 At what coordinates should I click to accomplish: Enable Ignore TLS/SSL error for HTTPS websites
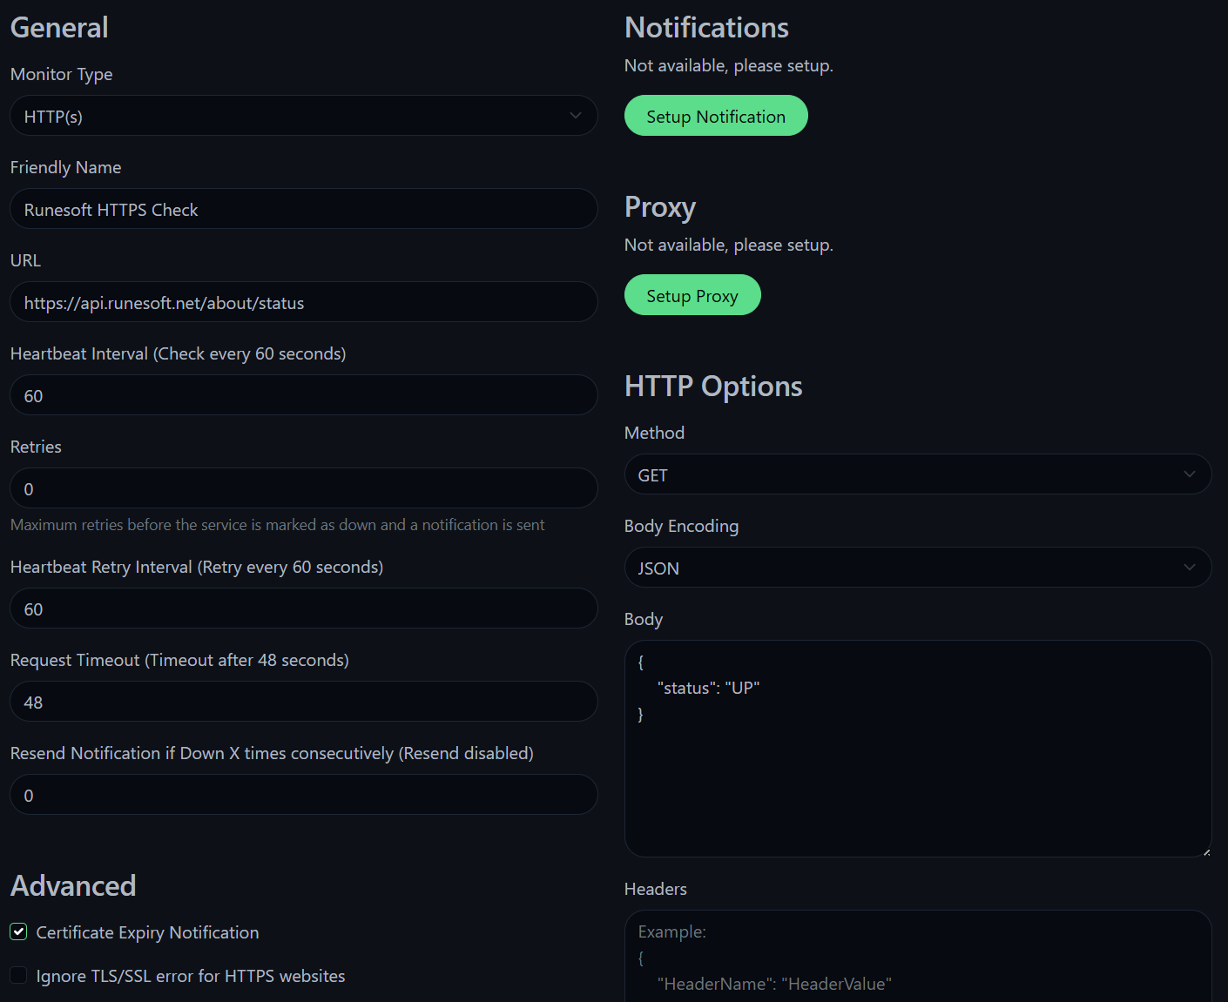(x=17, y=975)
